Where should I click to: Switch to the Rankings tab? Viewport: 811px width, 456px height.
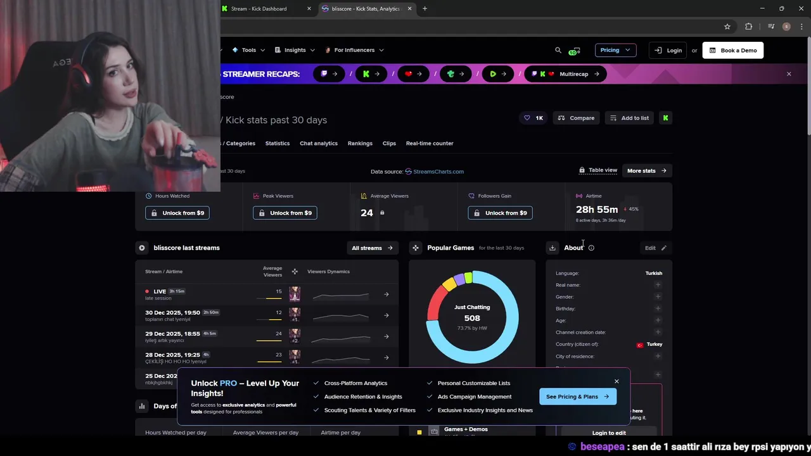tap(360, 143)
